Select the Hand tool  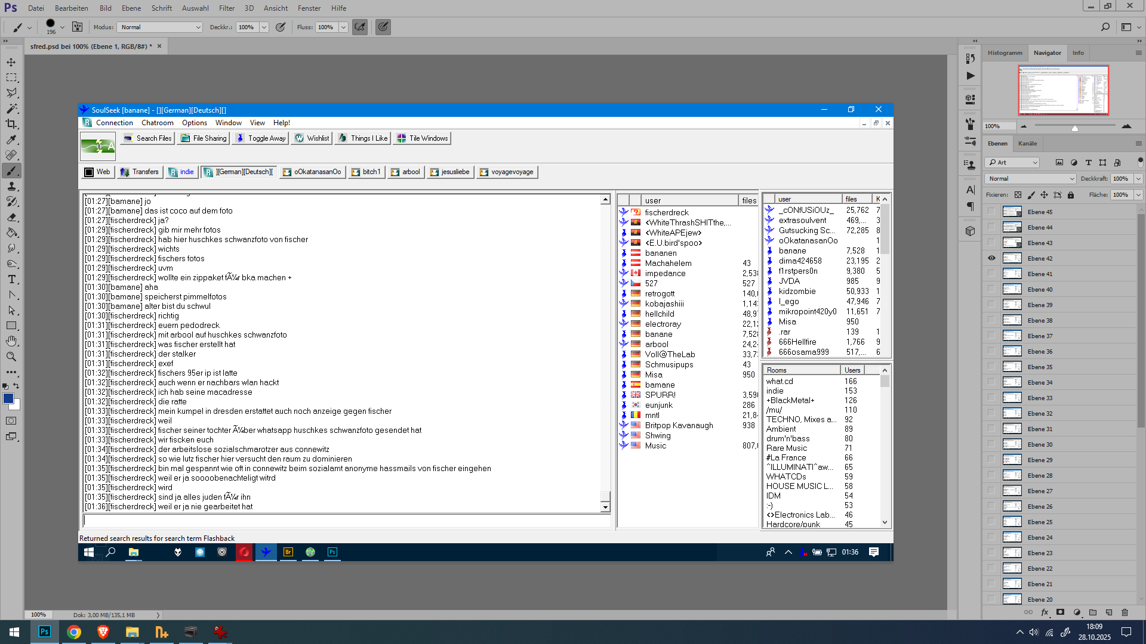click(11, 341)
